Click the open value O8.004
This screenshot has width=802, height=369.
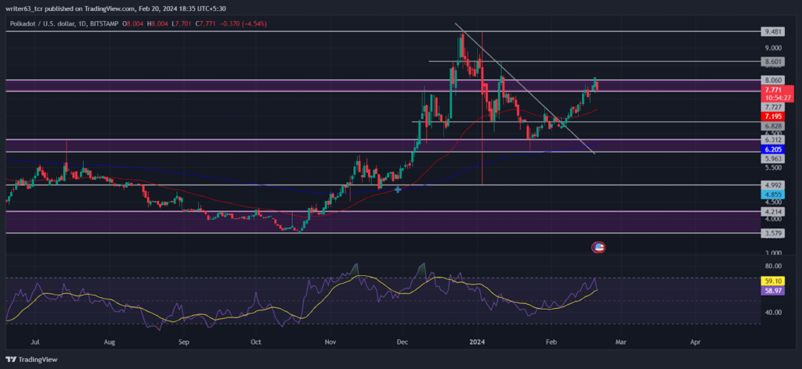[132, 23]
